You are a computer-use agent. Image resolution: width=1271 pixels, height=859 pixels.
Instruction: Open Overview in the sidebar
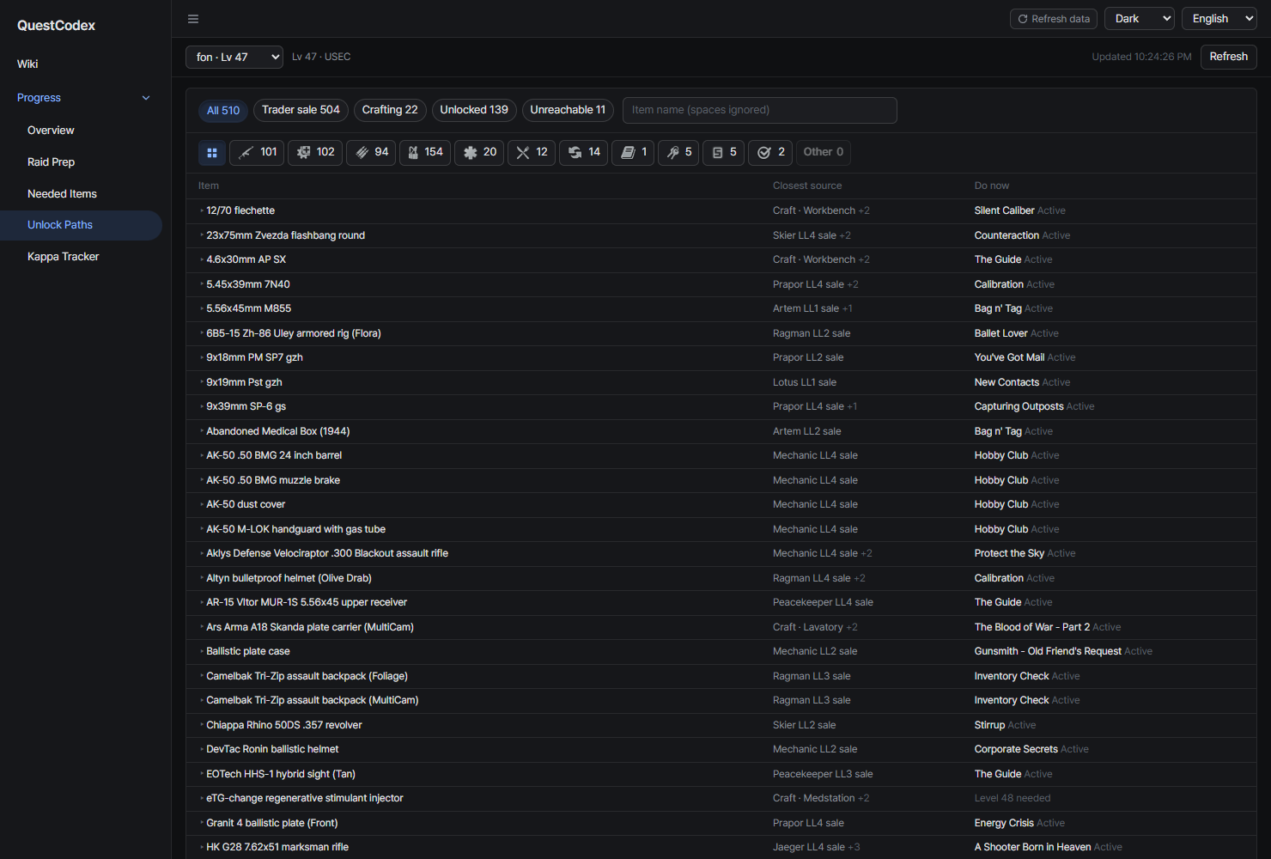pos(51,131)
